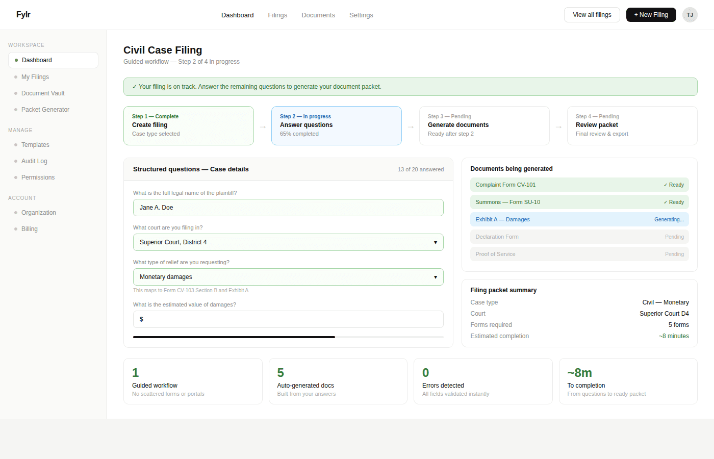Open the Settings tab
This screenshot has width=714, height=459.
coord(361,15)
